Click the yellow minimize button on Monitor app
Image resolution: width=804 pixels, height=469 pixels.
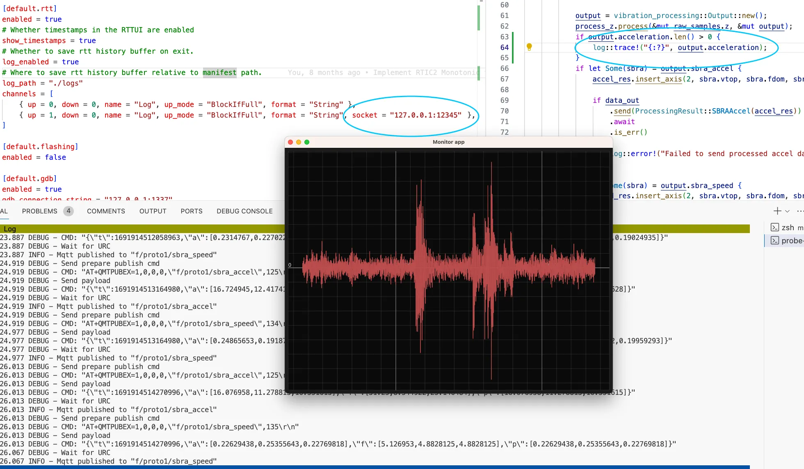click(x=299, y=142)
